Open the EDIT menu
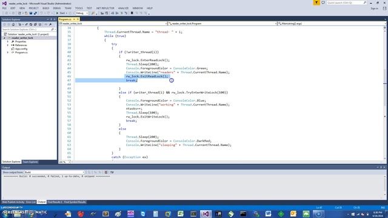This screenshot has width=388, height=218. pos(13,8)
